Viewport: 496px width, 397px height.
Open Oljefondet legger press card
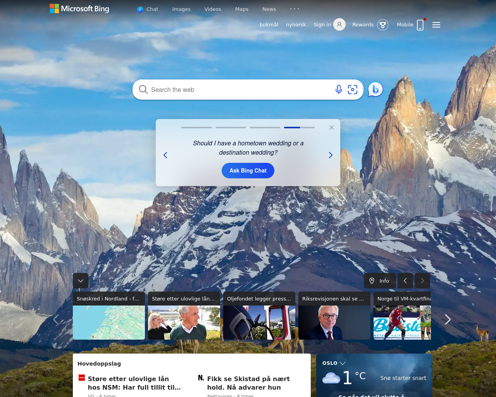(x=259, y=316)
